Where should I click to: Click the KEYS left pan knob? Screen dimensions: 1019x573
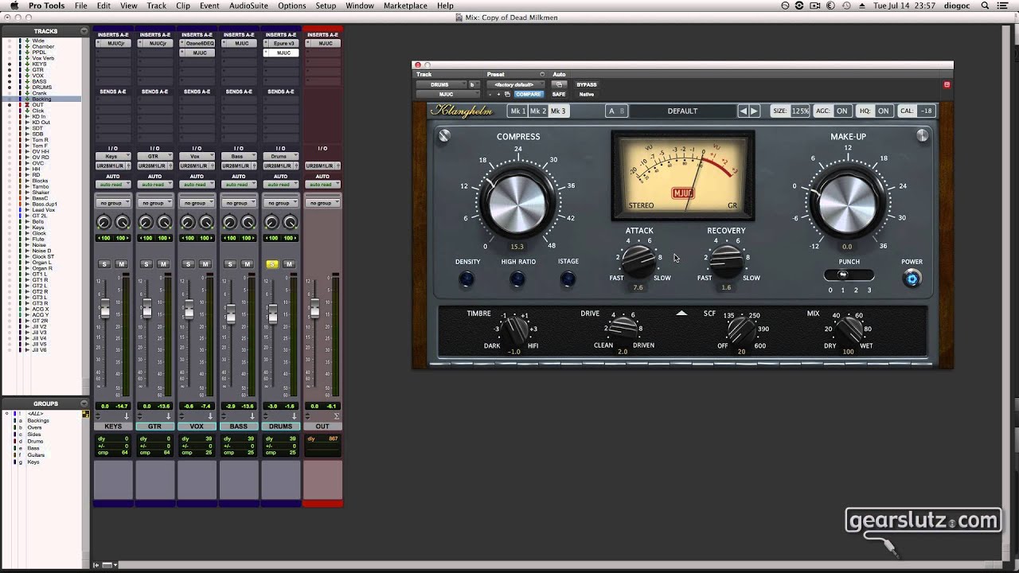[104, 223]
